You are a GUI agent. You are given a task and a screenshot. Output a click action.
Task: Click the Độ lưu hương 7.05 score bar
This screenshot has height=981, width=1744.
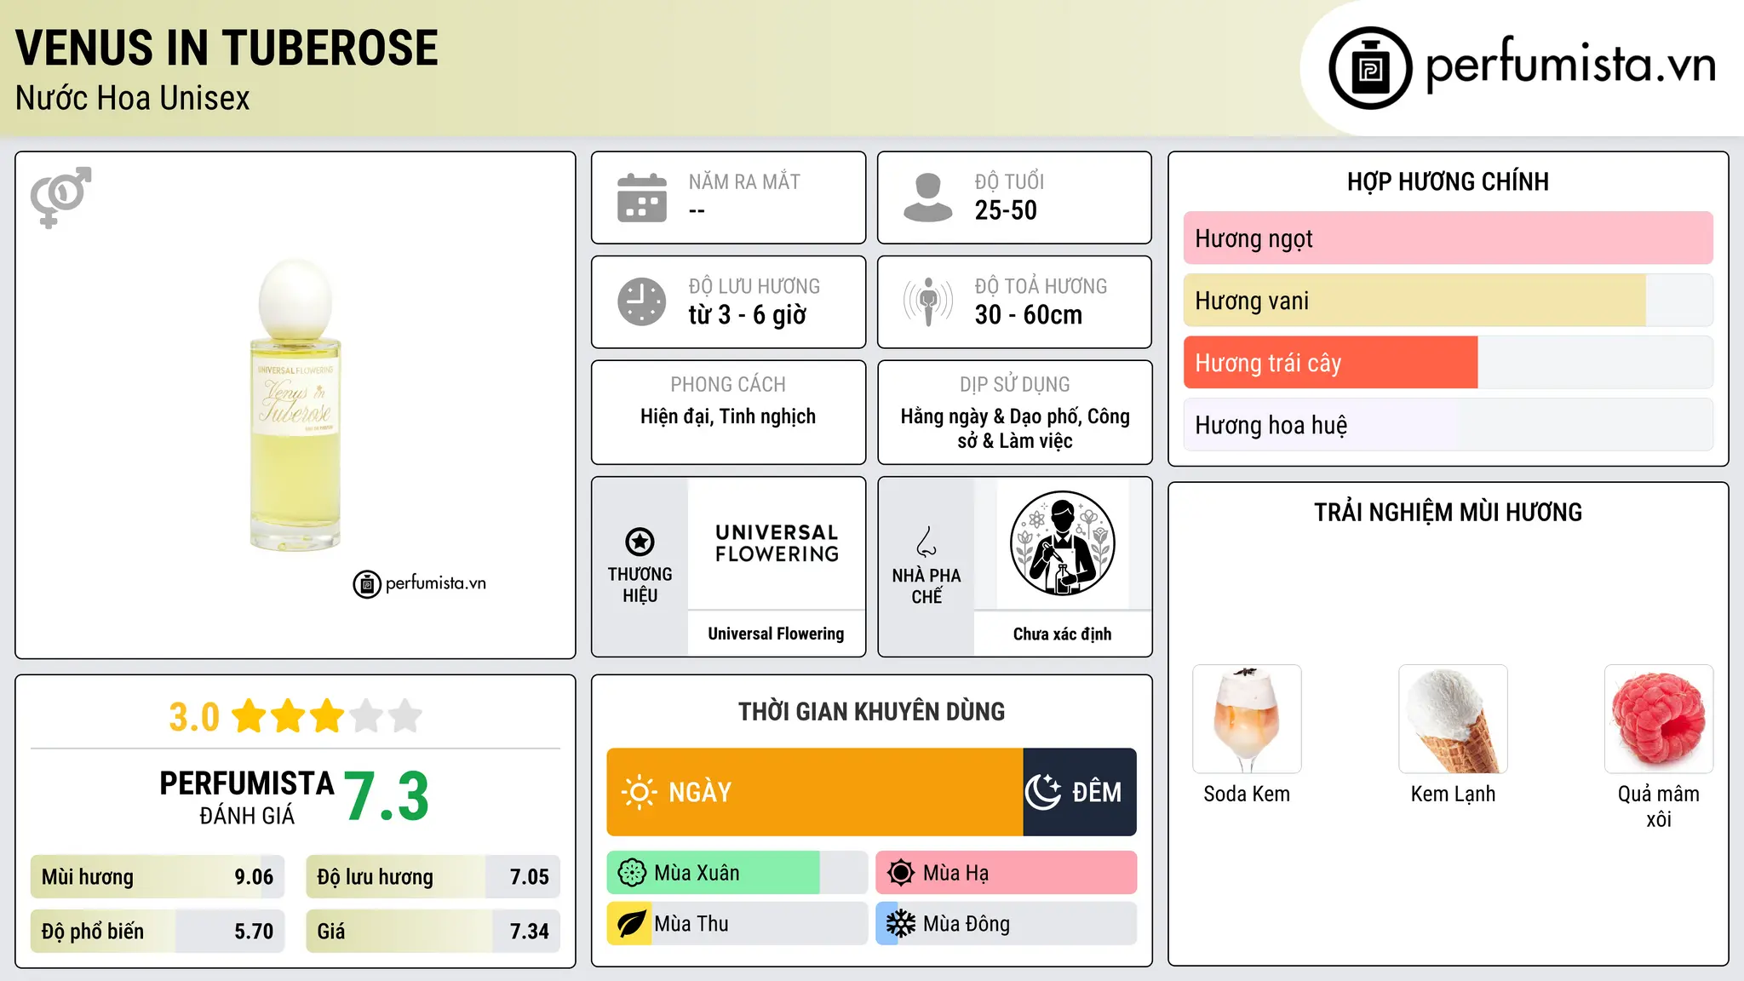[433, 877]
